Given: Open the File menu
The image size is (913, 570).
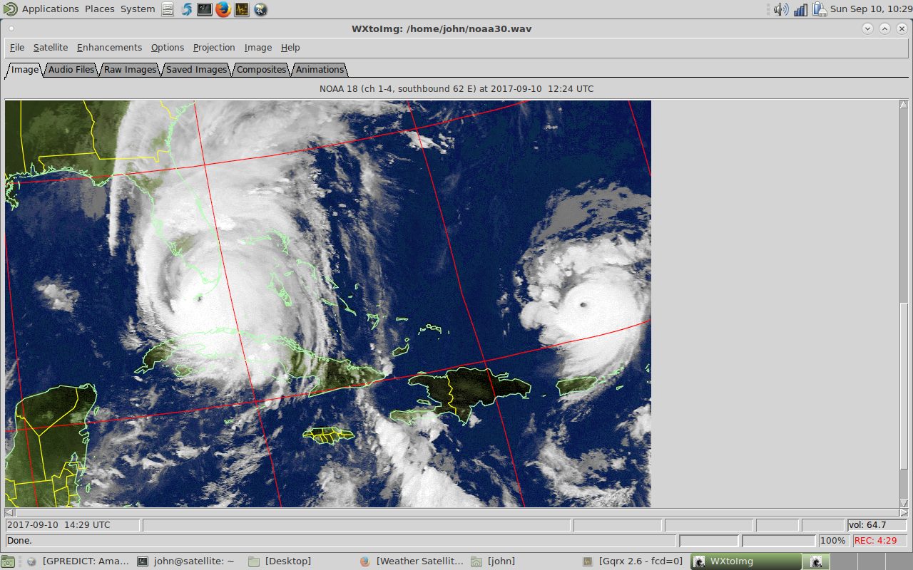Looking at the screenshot, I should pos(17,48).
